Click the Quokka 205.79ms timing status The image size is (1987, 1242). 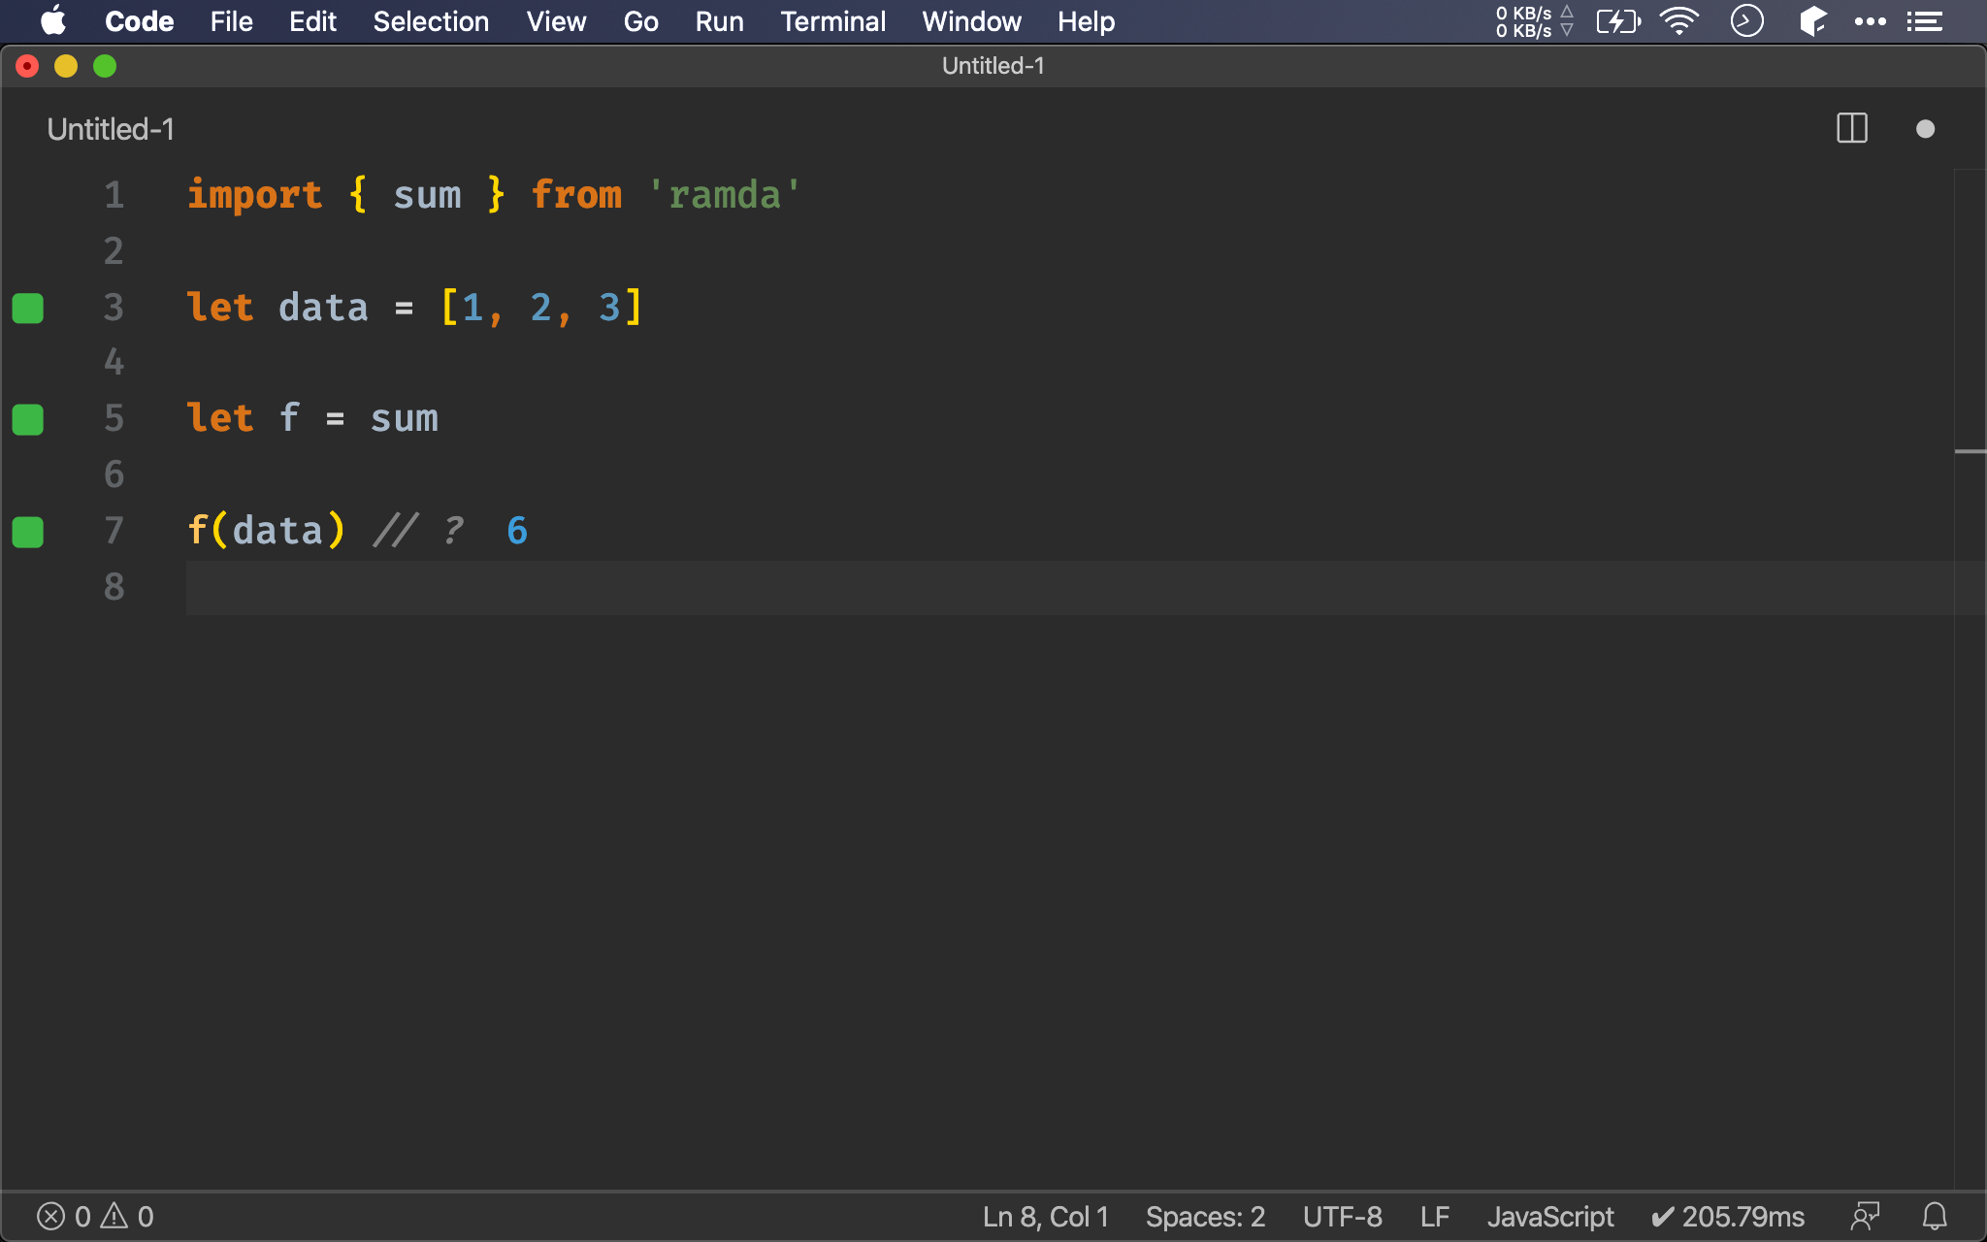(x=1728, y=1216)
